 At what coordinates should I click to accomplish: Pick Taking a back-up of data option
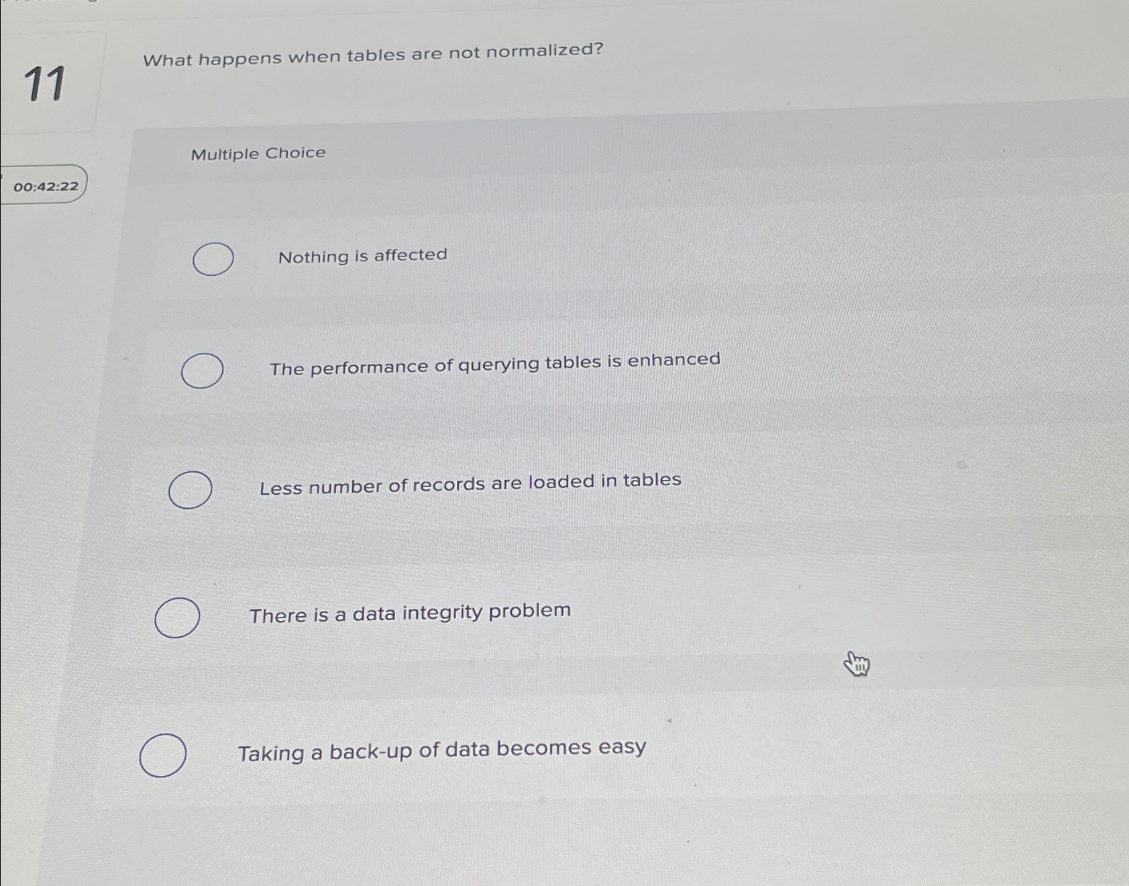162,753
